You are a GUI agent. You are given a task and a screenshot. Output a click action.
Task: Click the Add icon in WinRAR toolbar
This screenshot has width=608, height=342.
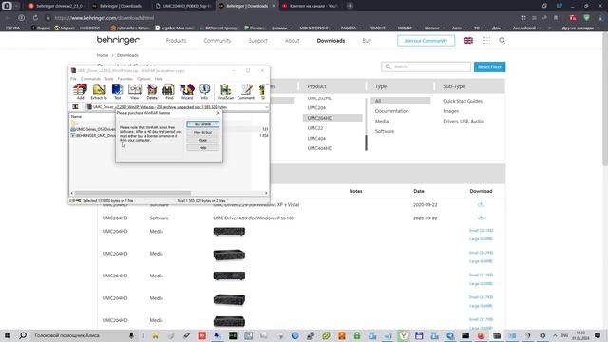pos(80,90)
